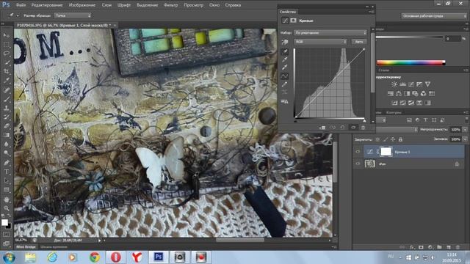Open layer fill dropdown arrow
This screenshot has height=264, width=470.
(465, 139)
